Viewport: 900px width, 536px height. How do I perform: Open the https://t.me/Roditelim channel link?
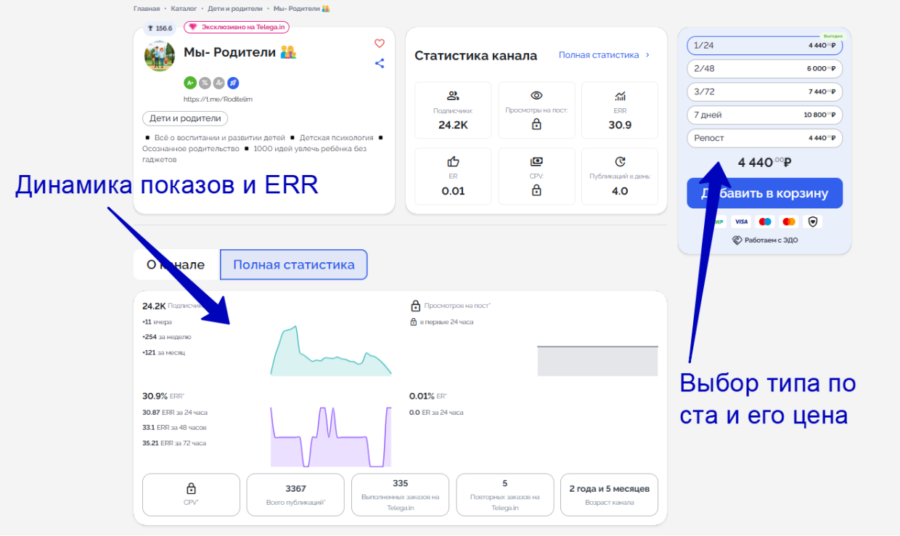(218, 99)
